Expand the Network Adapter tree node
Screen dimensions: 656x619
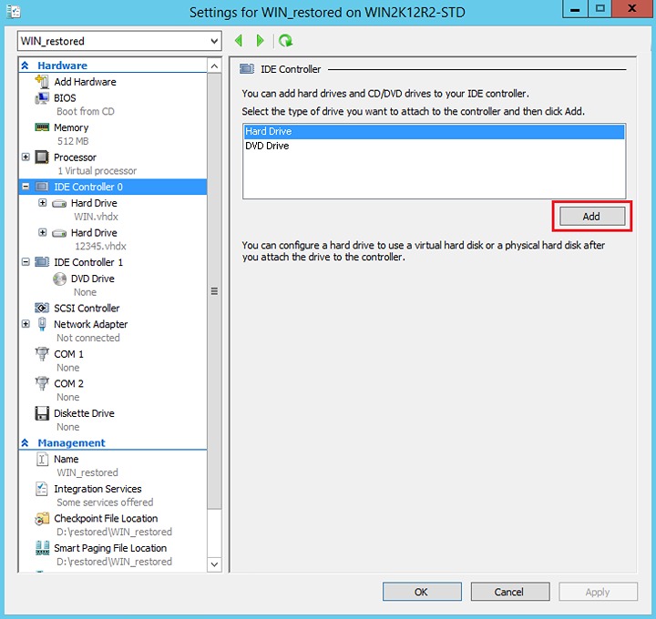[x=26, y=324]
